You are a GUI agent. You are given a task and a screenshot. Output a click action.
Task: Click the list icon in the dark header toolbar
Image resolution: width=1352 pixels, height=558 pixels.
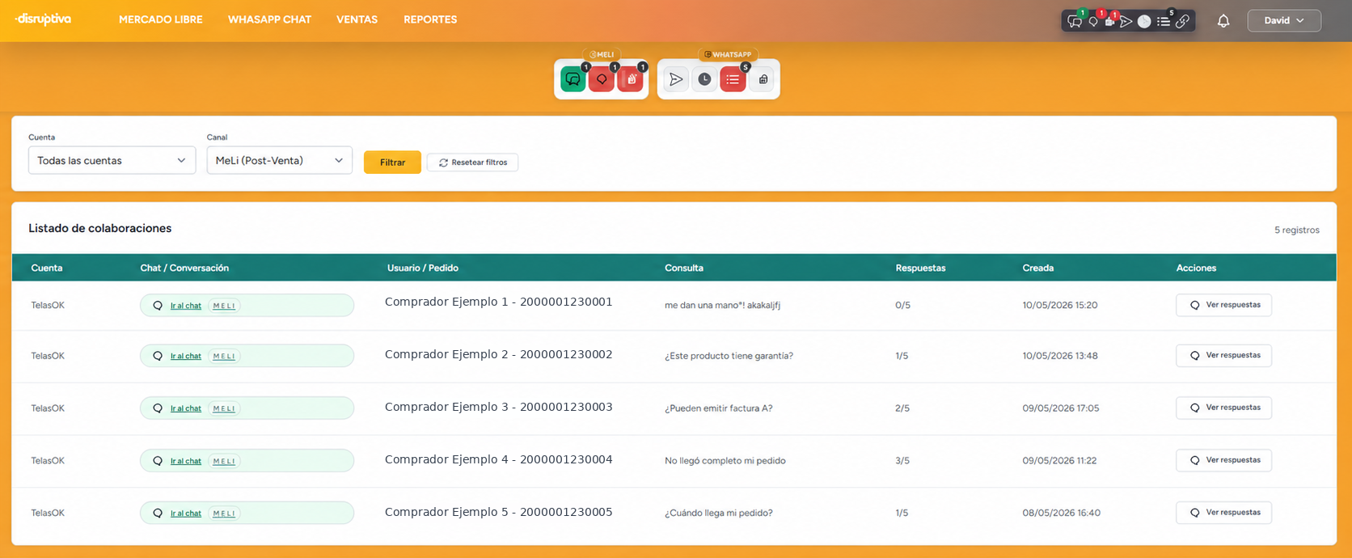[1164, 22]
